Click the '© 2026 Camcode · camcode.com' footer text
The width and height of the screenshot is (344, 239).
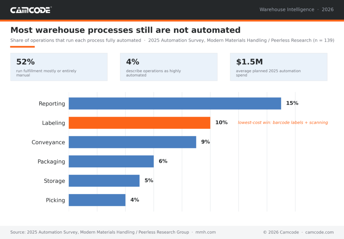pos(298,232)
